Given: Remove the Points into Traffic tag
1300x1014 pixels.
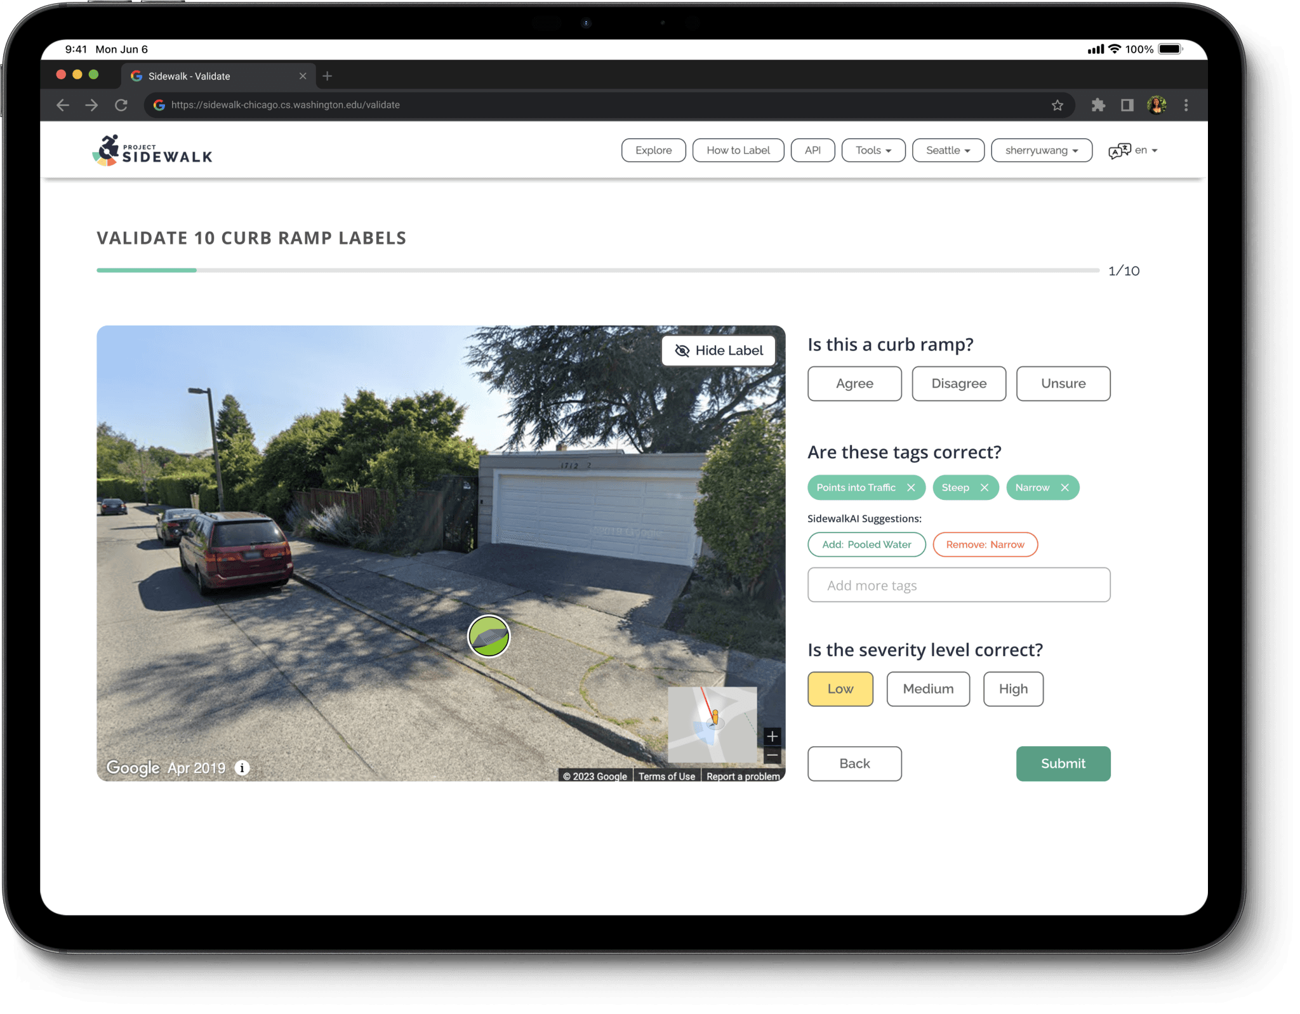Looking at the screenshot, I should (x=911, y=487).
